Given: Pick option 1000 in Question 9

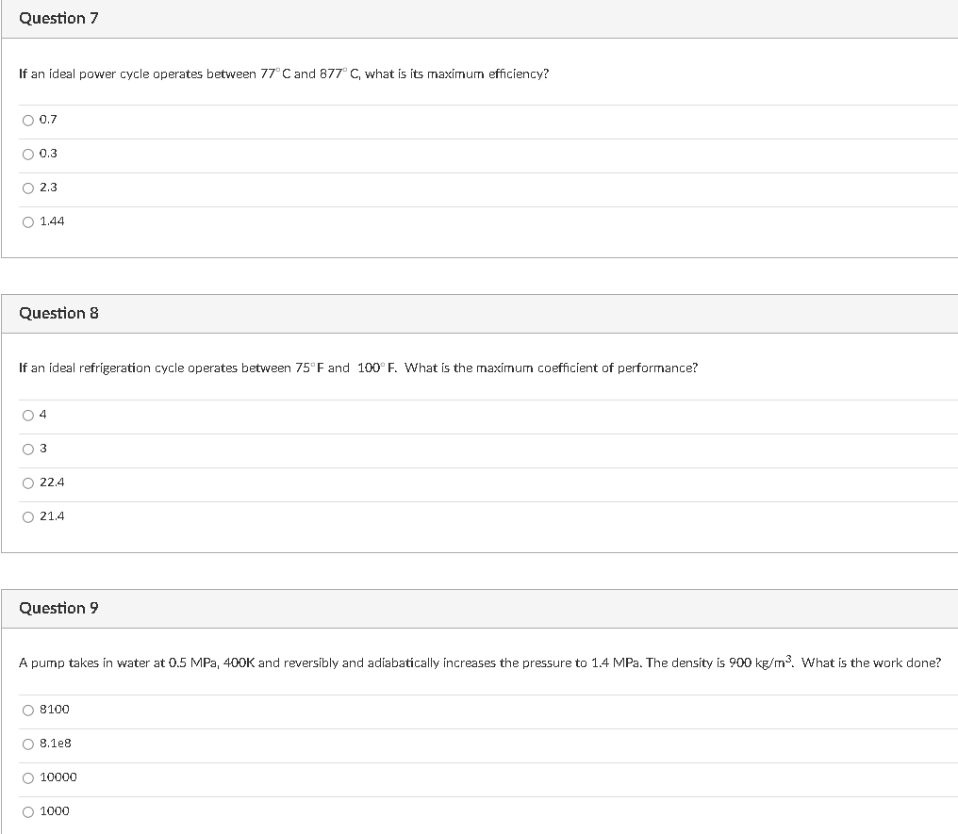Looking at the screenshot, I should pyautogui.click(x=28, y=811).
